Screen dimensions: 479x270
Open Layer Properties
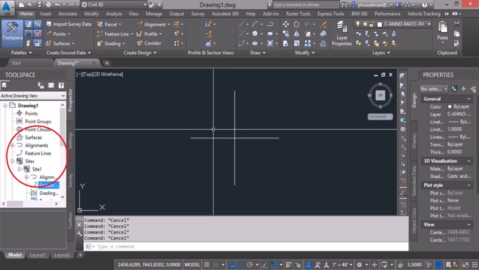pyautogui.click(x=342, y=34)
